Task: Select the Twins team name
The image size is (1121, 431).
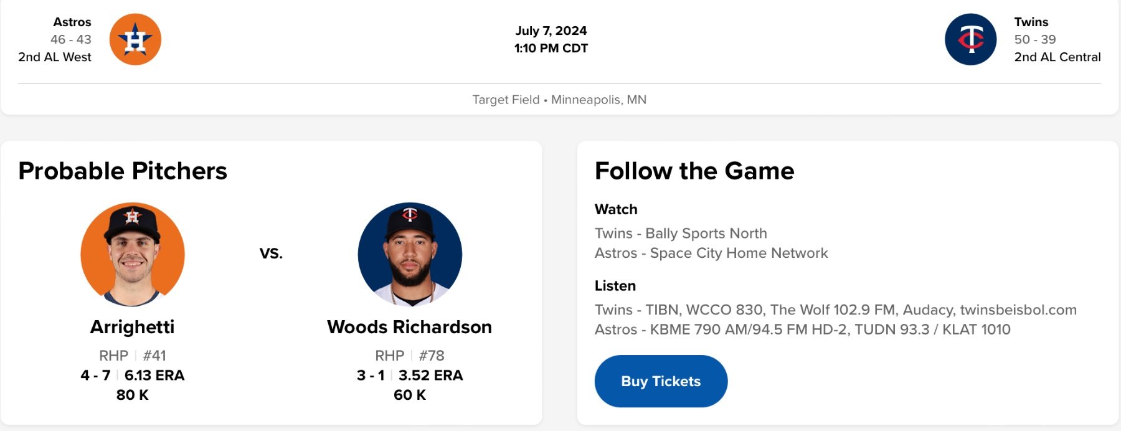Action: coord(1031,22)
